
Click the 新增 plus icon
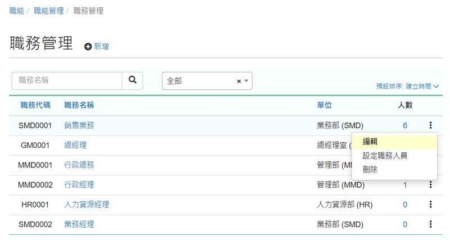tap(88, 47)
